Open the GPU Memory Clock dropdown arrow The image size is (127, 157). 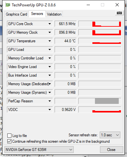50,32
